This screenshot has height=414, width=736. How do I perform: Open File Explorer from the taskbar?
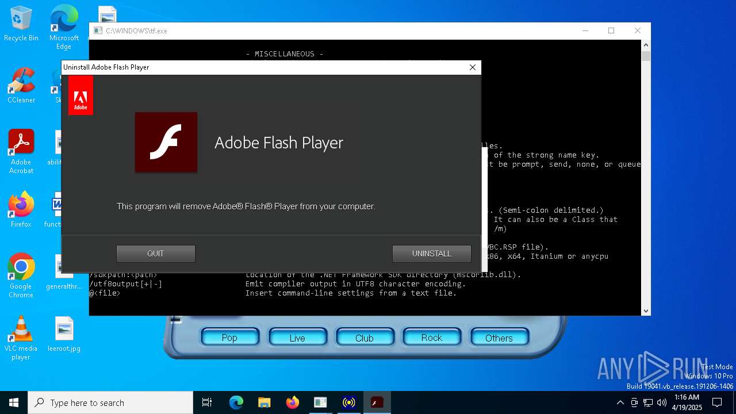(x=264, y=402)
